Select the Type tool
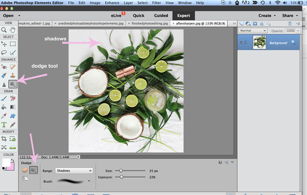The image size is (307, 195). point(4,125)
